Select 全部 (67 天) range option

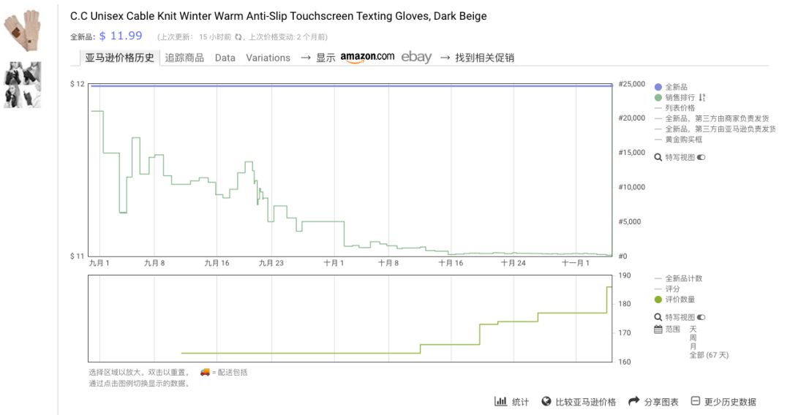tap(709, 355)
